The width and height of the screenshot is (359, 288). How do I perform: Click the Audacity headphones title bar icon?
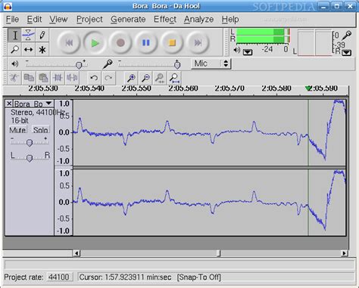[x=8, y=6]
